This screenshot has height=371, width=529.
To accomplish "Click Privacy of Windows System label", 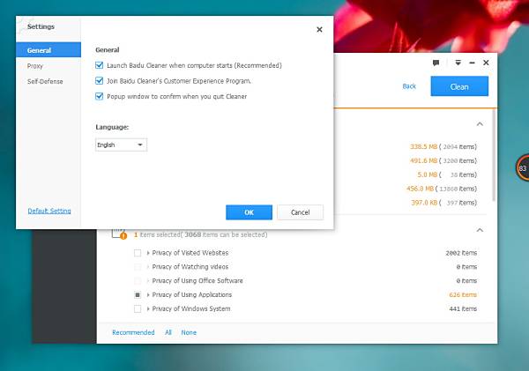I will click(191, 308).
